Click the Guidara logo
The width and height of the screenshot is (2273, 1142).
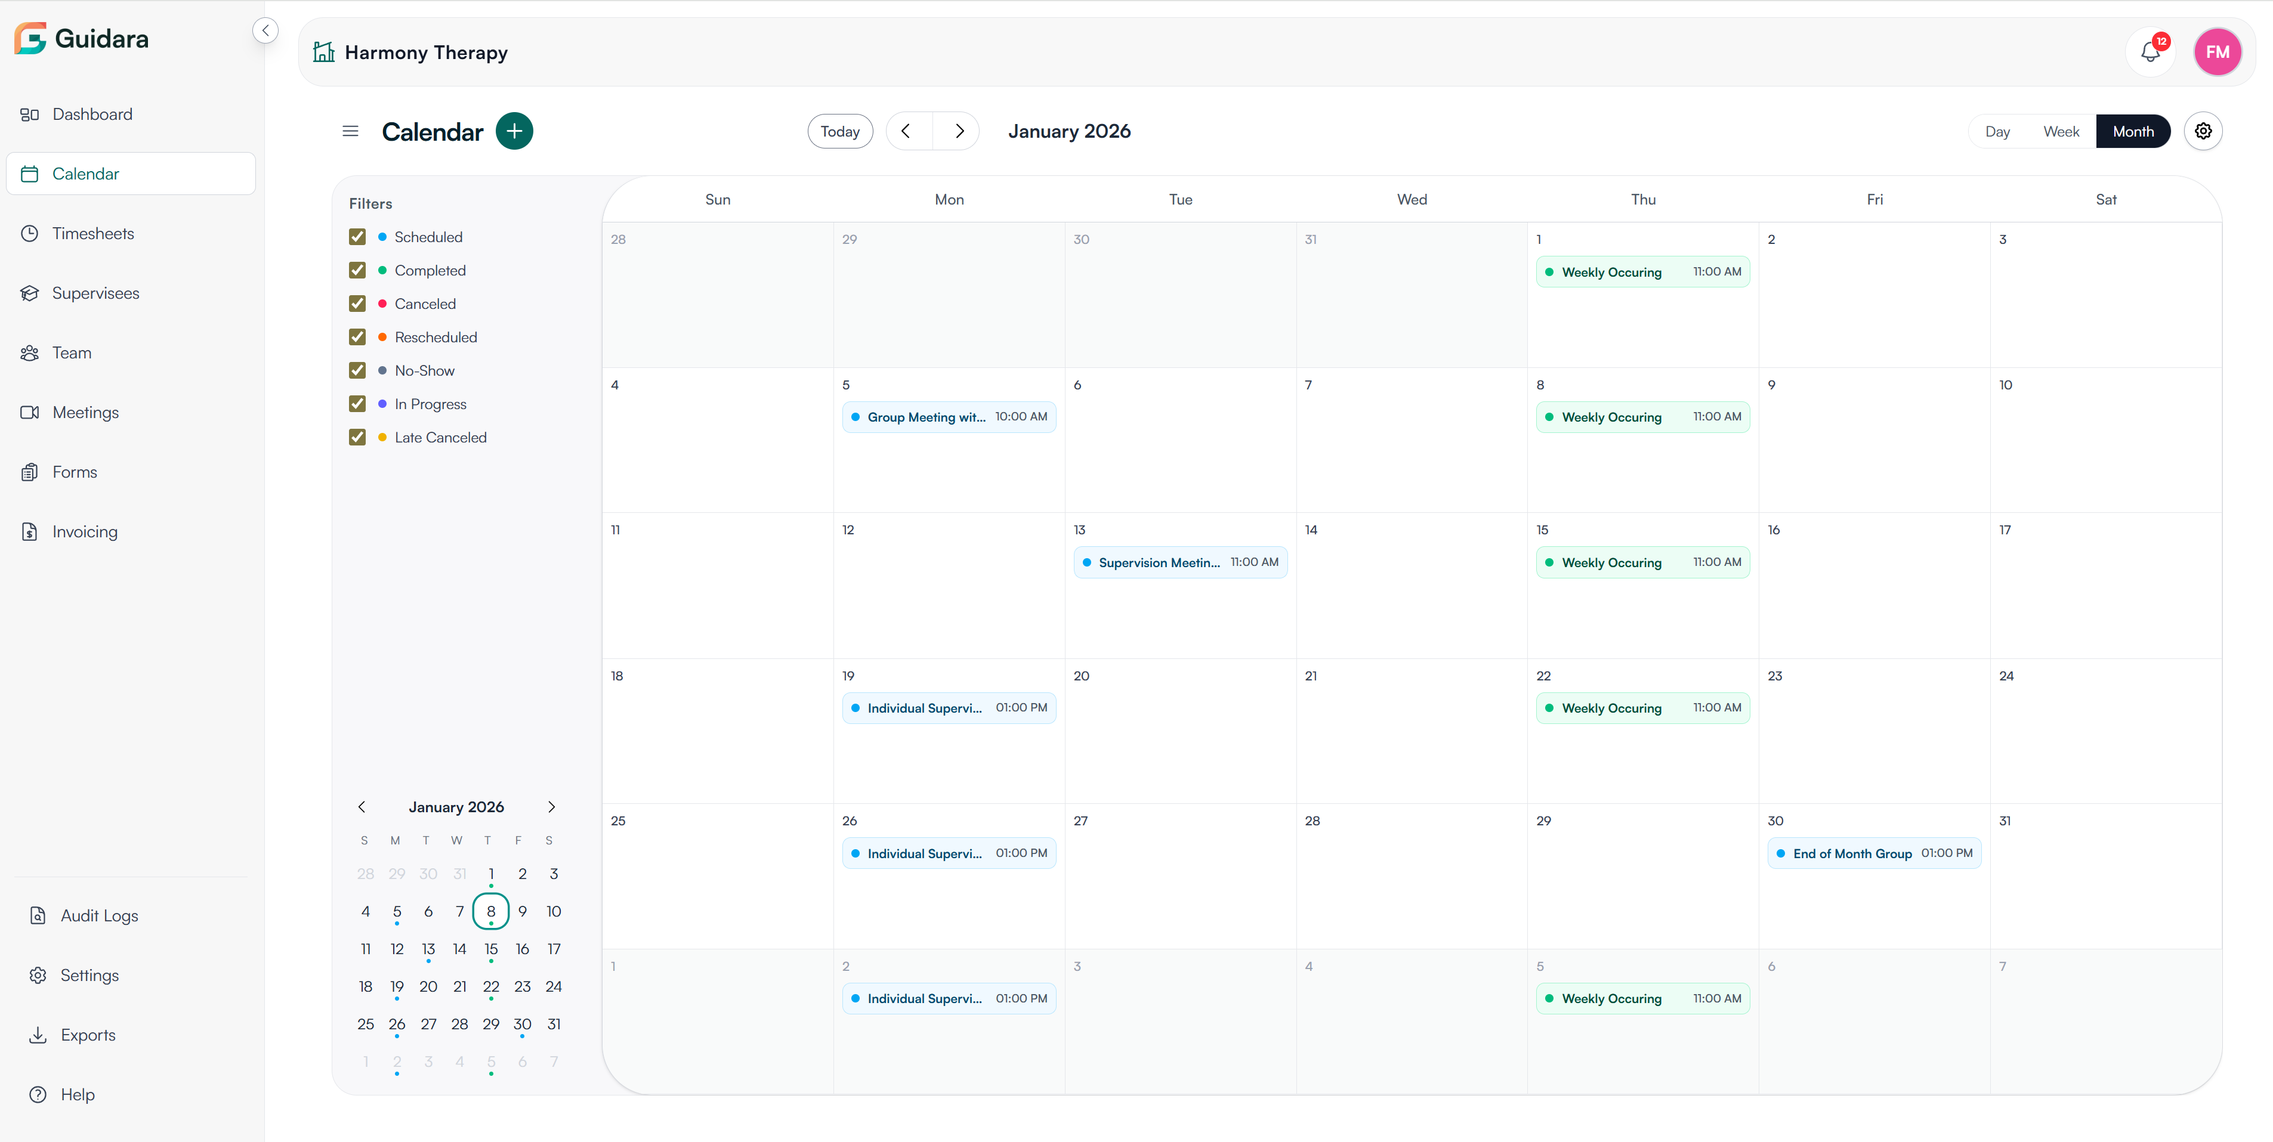[x=81, y=39]
